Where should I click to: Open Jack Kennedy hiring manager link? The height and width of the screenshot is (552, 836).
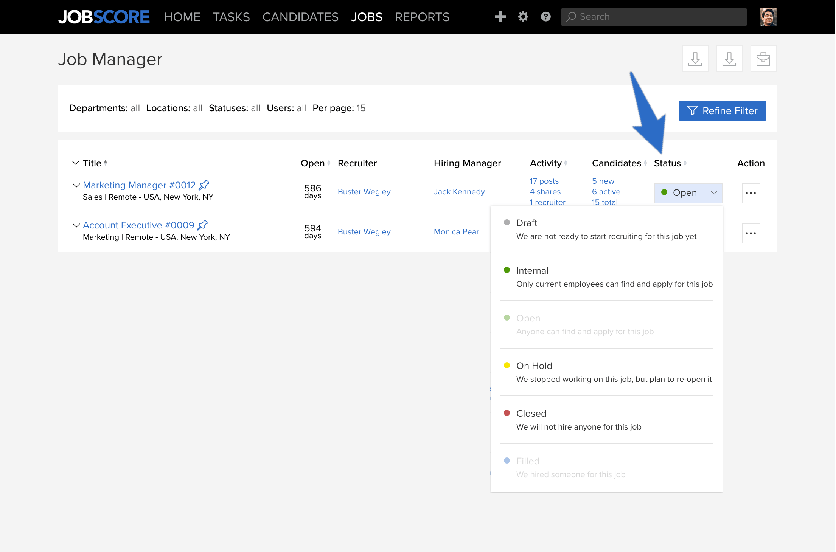[x=459, y=192]
